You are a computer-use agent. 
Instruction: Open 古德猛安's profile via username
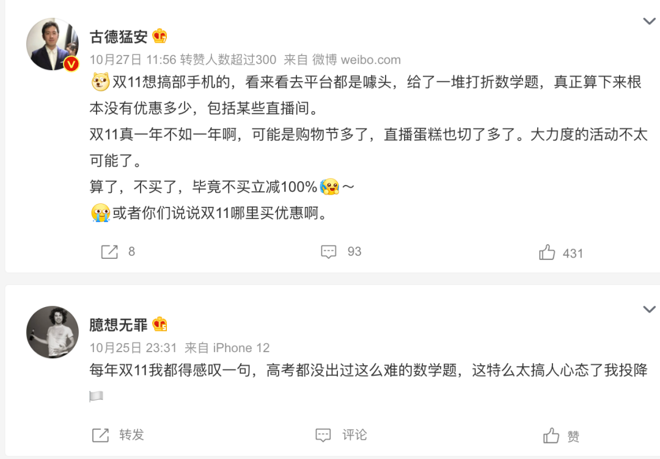[x=119, y=37]
